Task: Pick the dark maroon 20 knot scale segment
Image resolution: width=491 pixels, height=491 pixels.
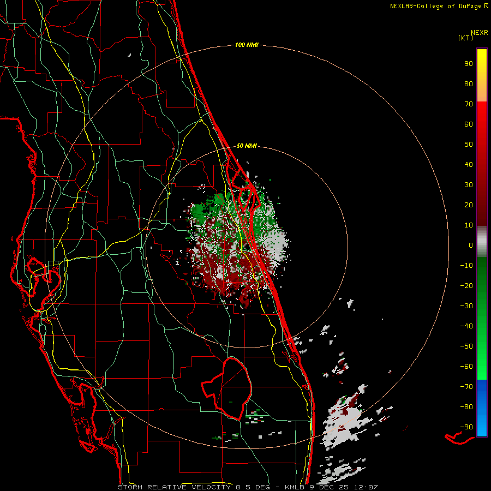Action: pos(482,205)
